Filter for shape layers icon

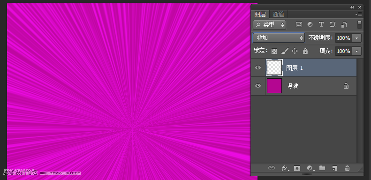(x=333, y=24)
